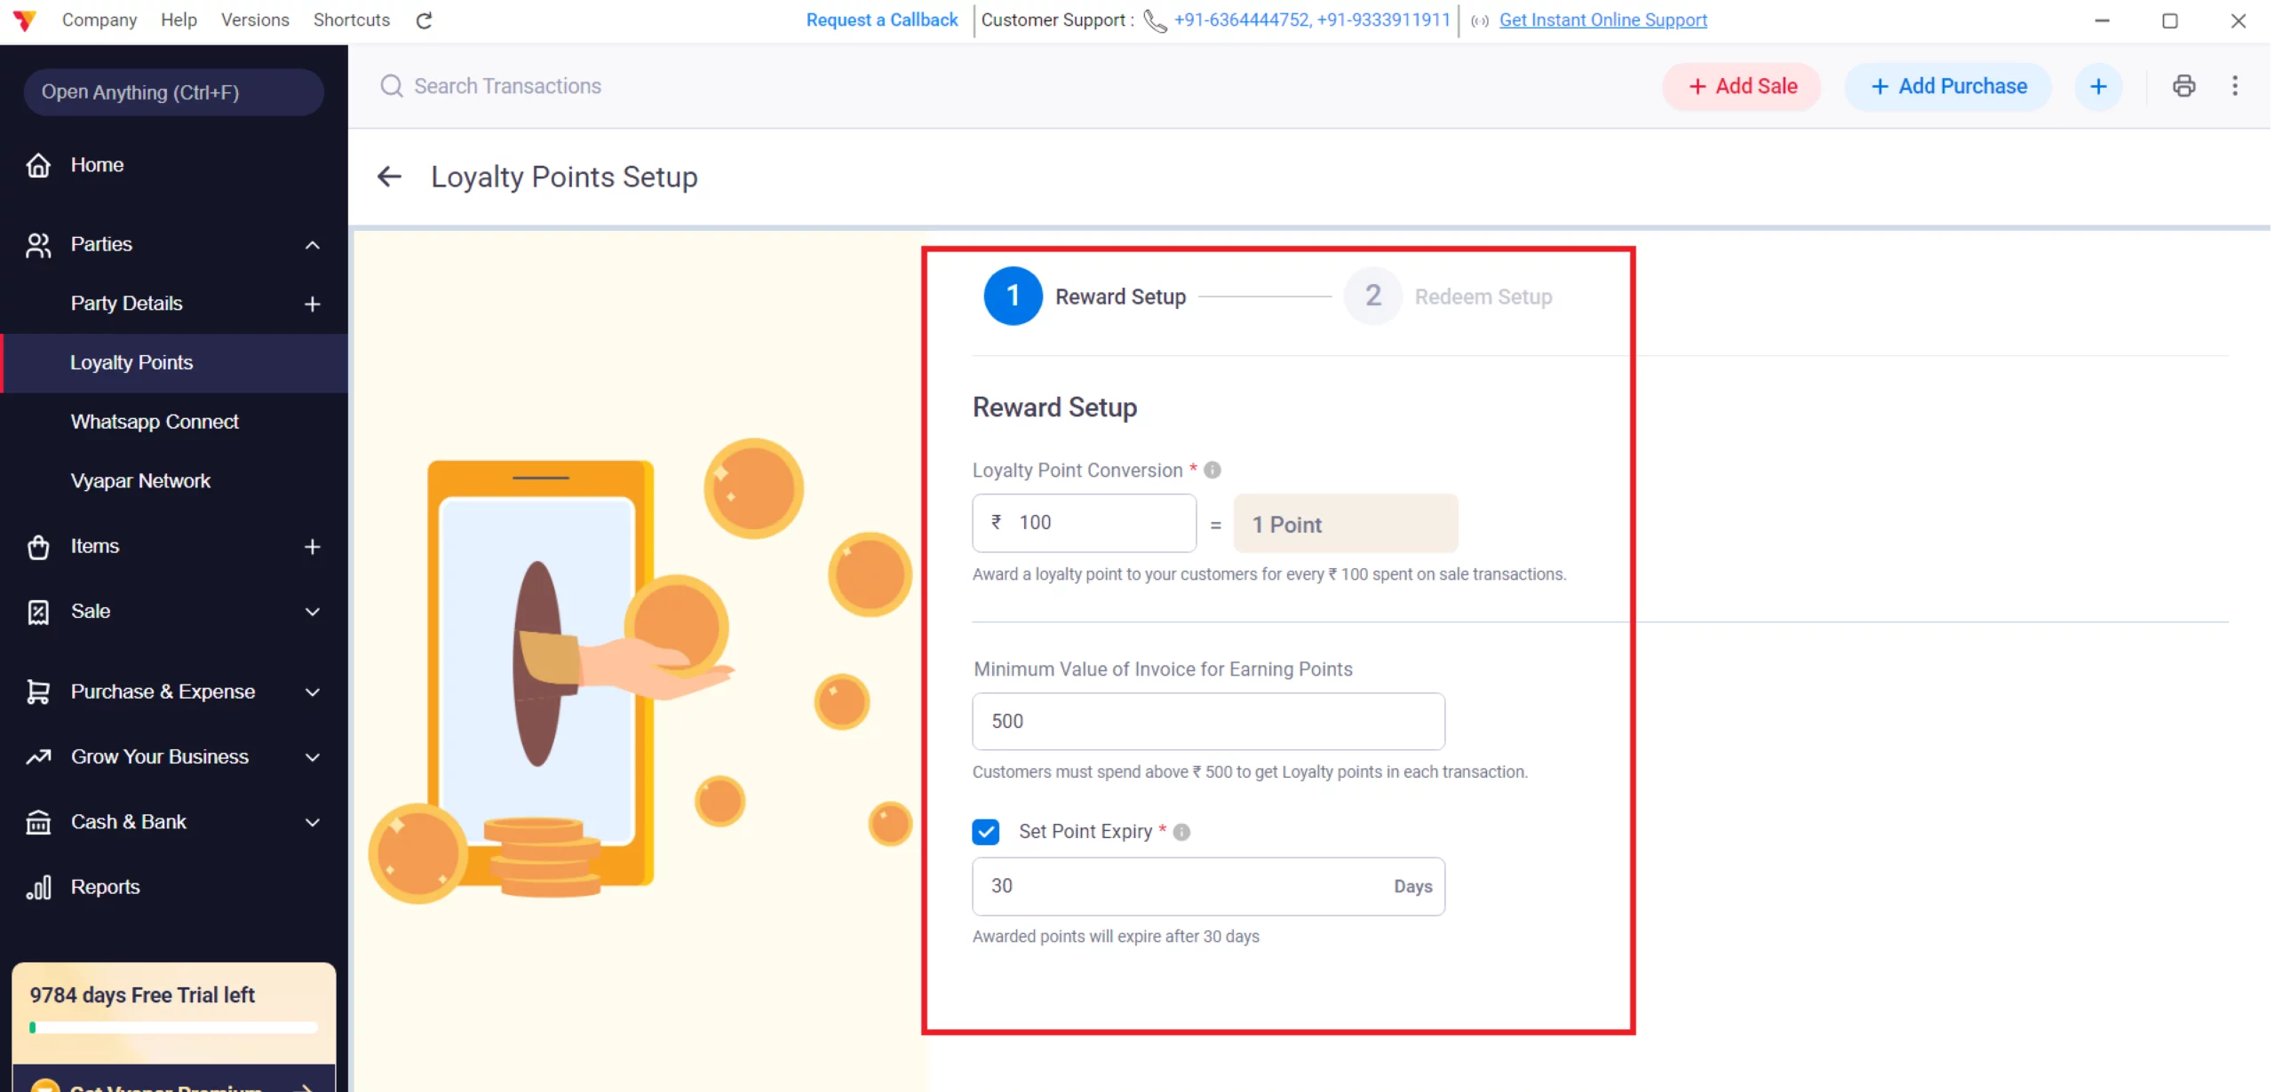Screen dimensions: 2274x1092
Task: Expand the Cash & Bank section
Action: coord(311,822)
